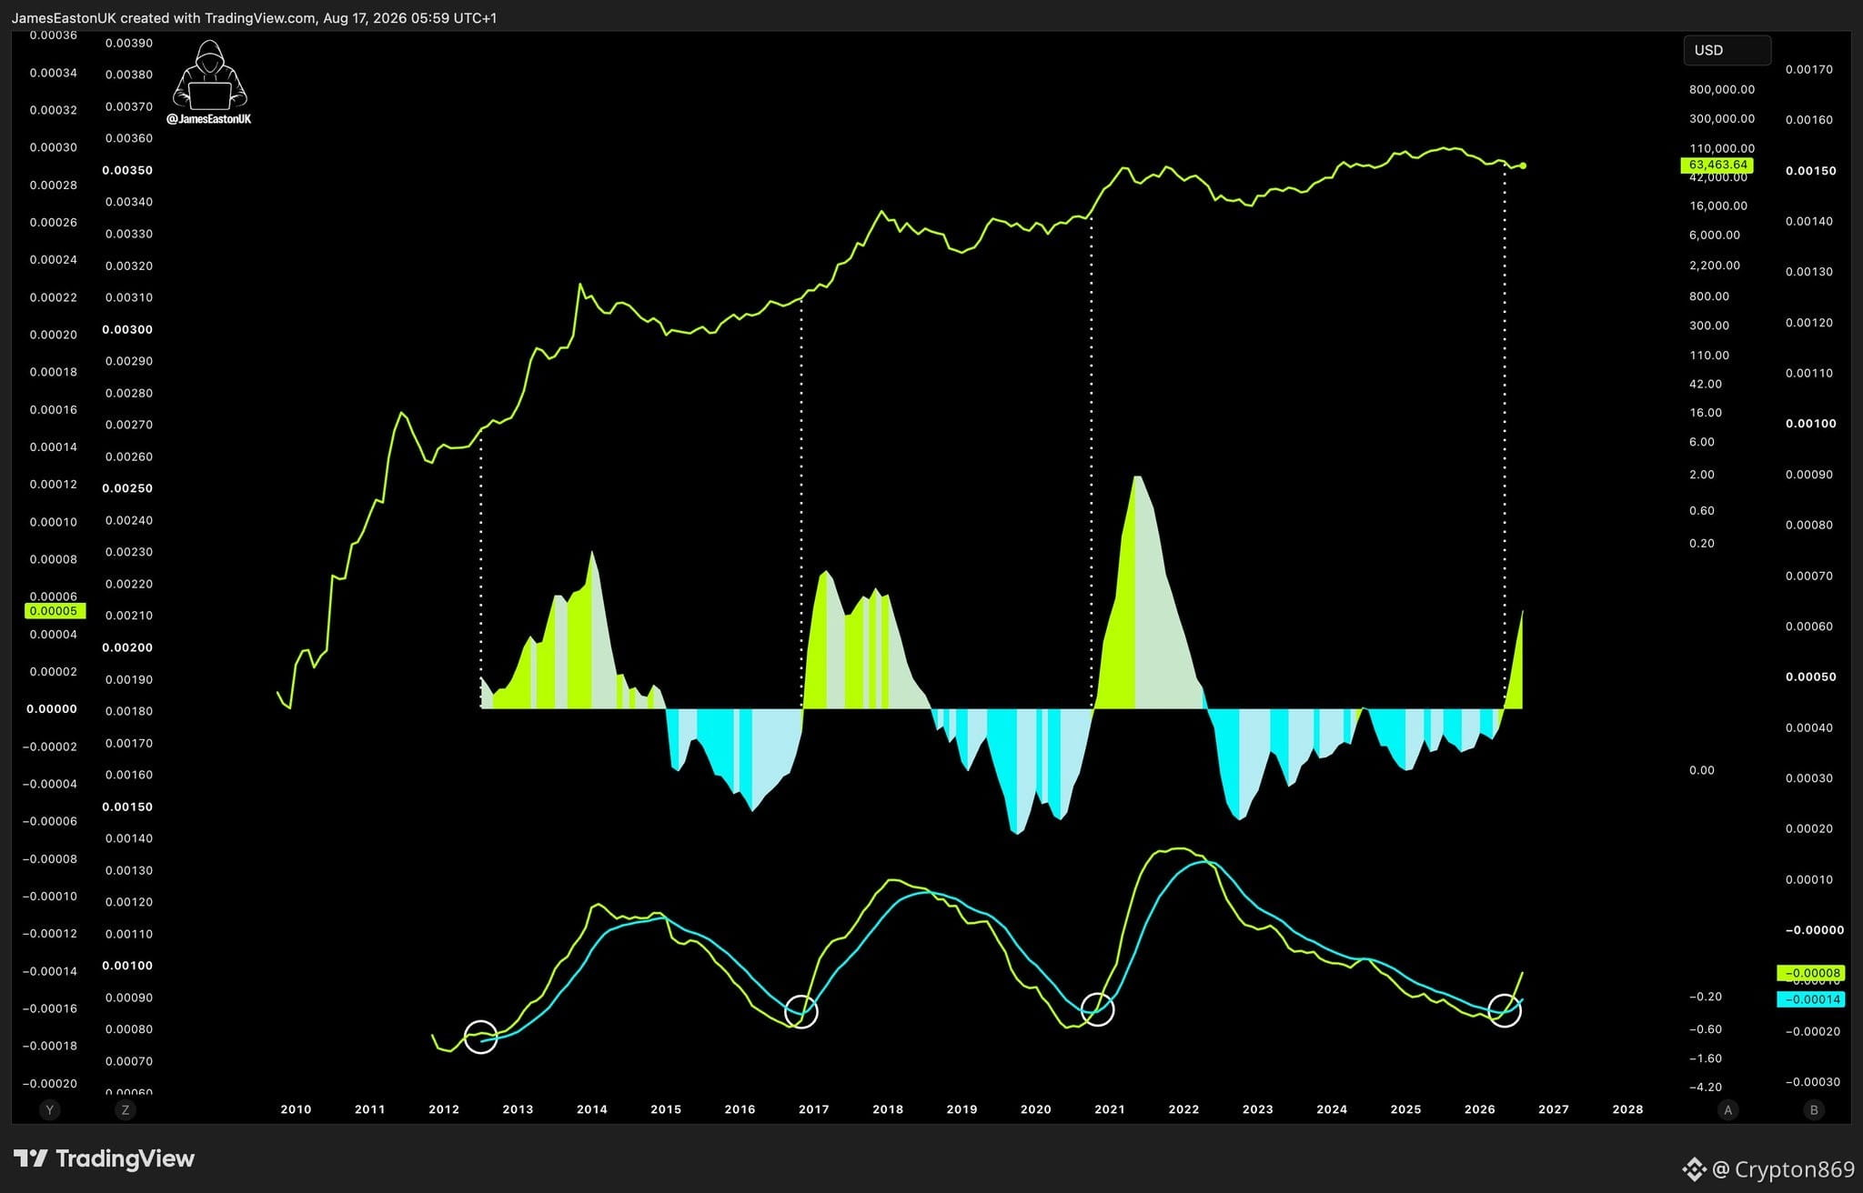Click the -0.00030 label on the right scale
The height and width of the screenshot is (1193, 1863).
tap(1813, 1082)
